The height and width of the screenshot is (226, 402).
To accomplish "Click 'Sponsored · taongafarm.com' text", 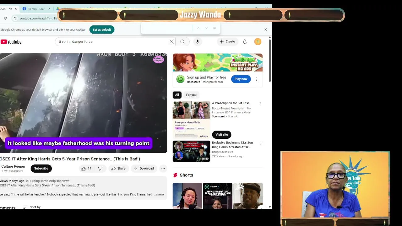I will click(205, 82).
